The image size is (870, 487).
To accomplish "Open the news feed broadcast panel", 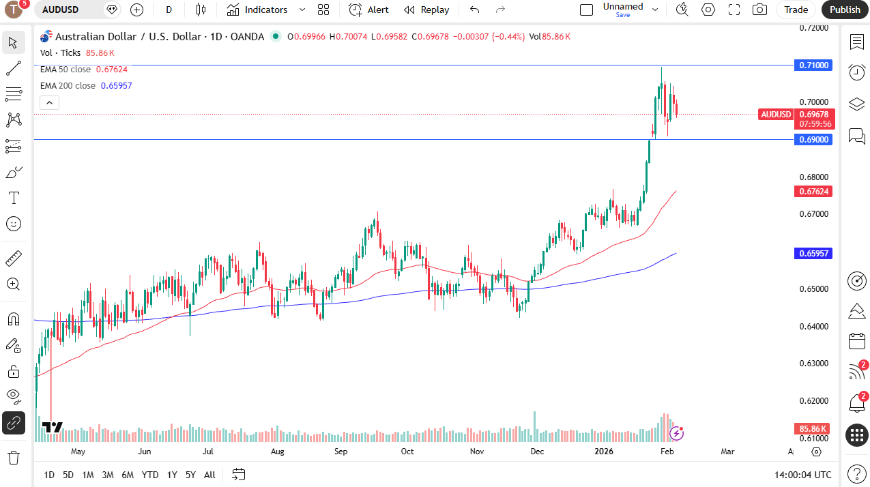I will coord(857,372).
